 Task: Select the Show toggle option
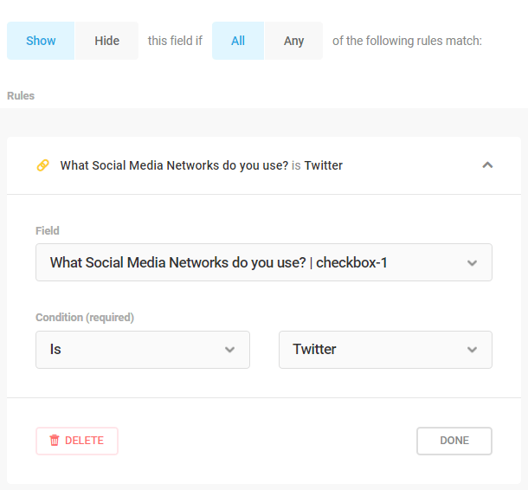tap(41, 41)
